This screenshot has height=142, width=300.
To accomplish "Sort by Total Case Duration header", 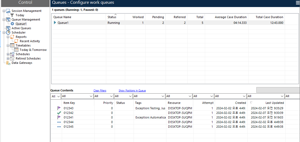I will (266, 17).
